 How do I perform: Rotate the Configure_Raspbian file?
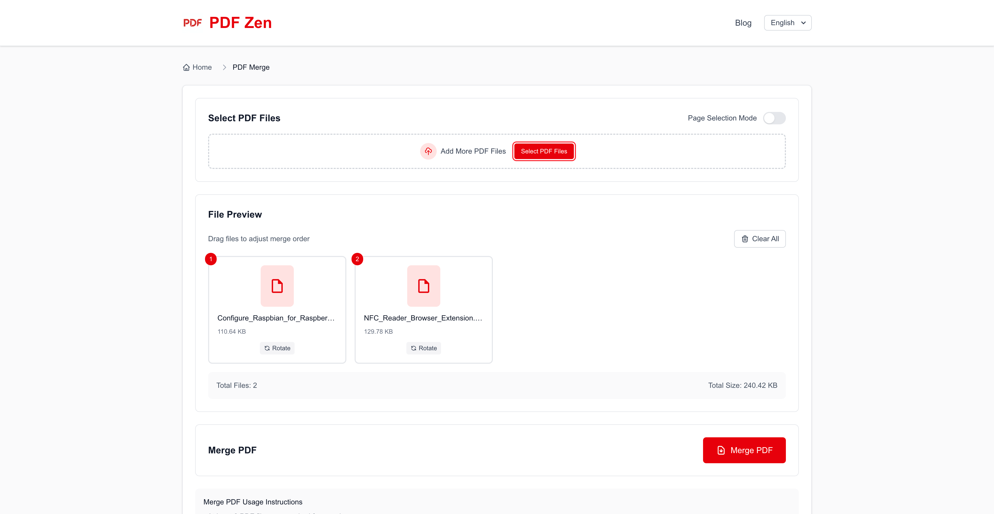[x=277, y=348]
